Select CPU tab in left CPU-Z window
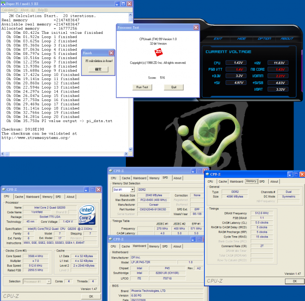The width and height of the screenshot is (305, 301). click(x=7, y=197)
